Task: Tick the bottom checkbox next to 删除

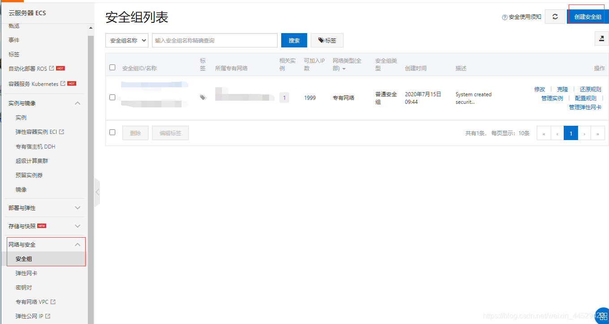Action: pyautogui.click(x=113, y=132)
